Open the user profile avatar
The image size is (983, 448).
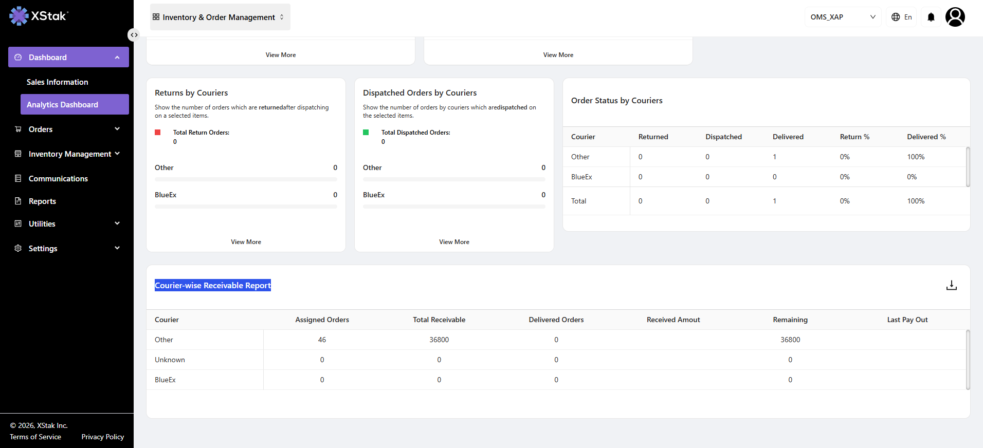(x=955, y=17)
